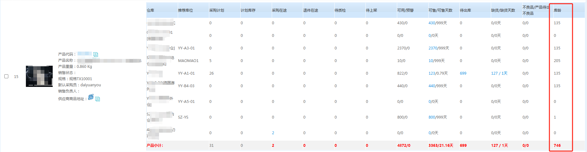Viewport: 587px width, 152px height.
Task: Open the blue 699 pending outbound link
Action: coord(463,73)
